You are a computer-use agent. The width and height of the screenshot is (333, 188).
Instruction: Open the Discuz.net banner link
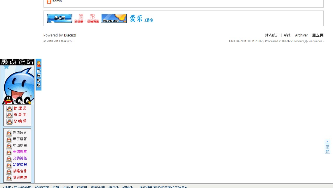point(114,18)
